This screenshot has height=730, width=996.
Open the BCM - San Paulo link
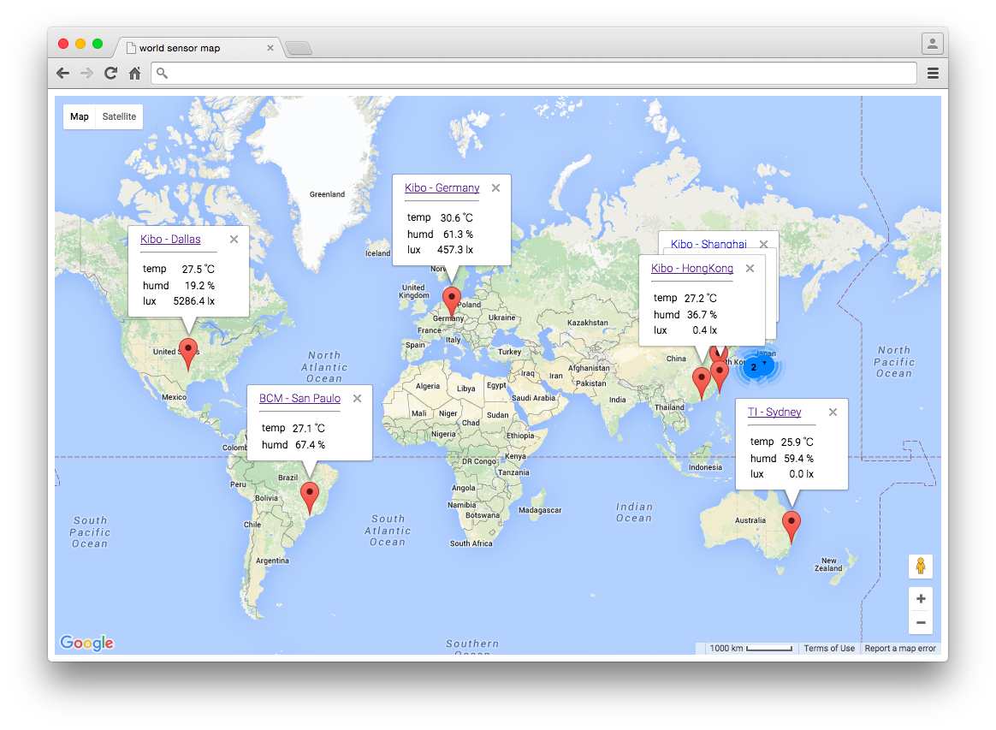click(x=299, y=398)
